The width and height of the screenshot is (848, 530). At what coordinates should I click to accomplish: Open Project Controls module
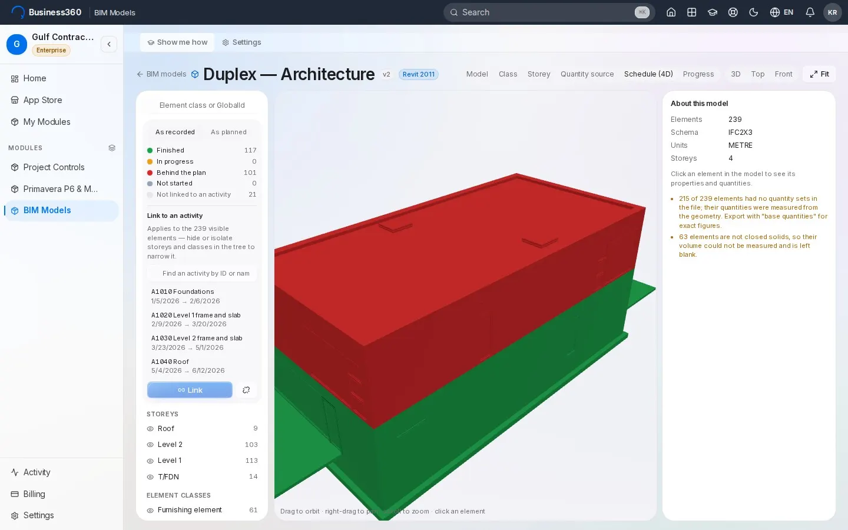(61, 167)
